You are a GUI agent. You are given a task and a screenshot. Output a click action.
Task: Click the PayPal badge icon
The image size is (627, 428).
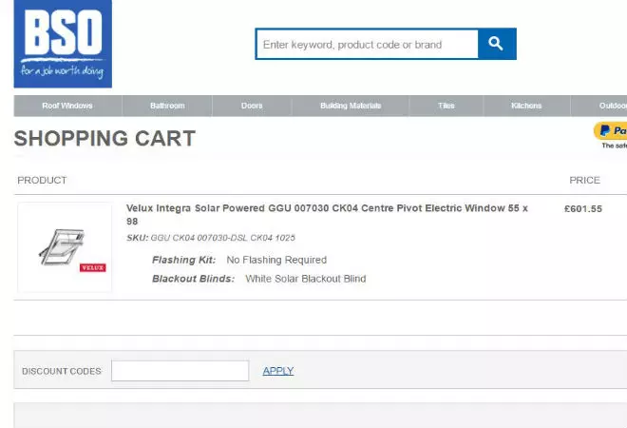tap(611, 131)
